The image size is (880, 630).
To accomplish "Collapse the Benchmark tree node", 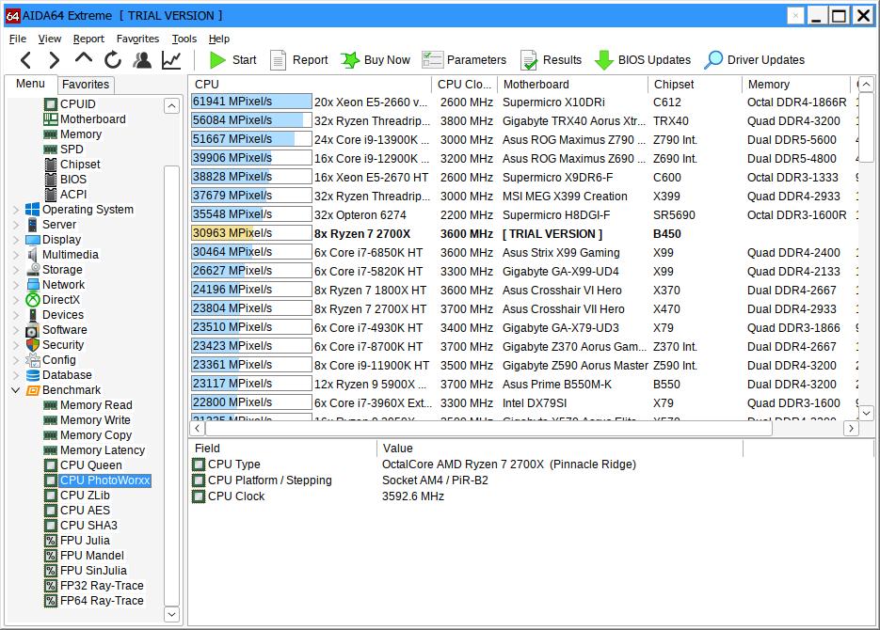I will pyautogui.click(x=16, y=390).
